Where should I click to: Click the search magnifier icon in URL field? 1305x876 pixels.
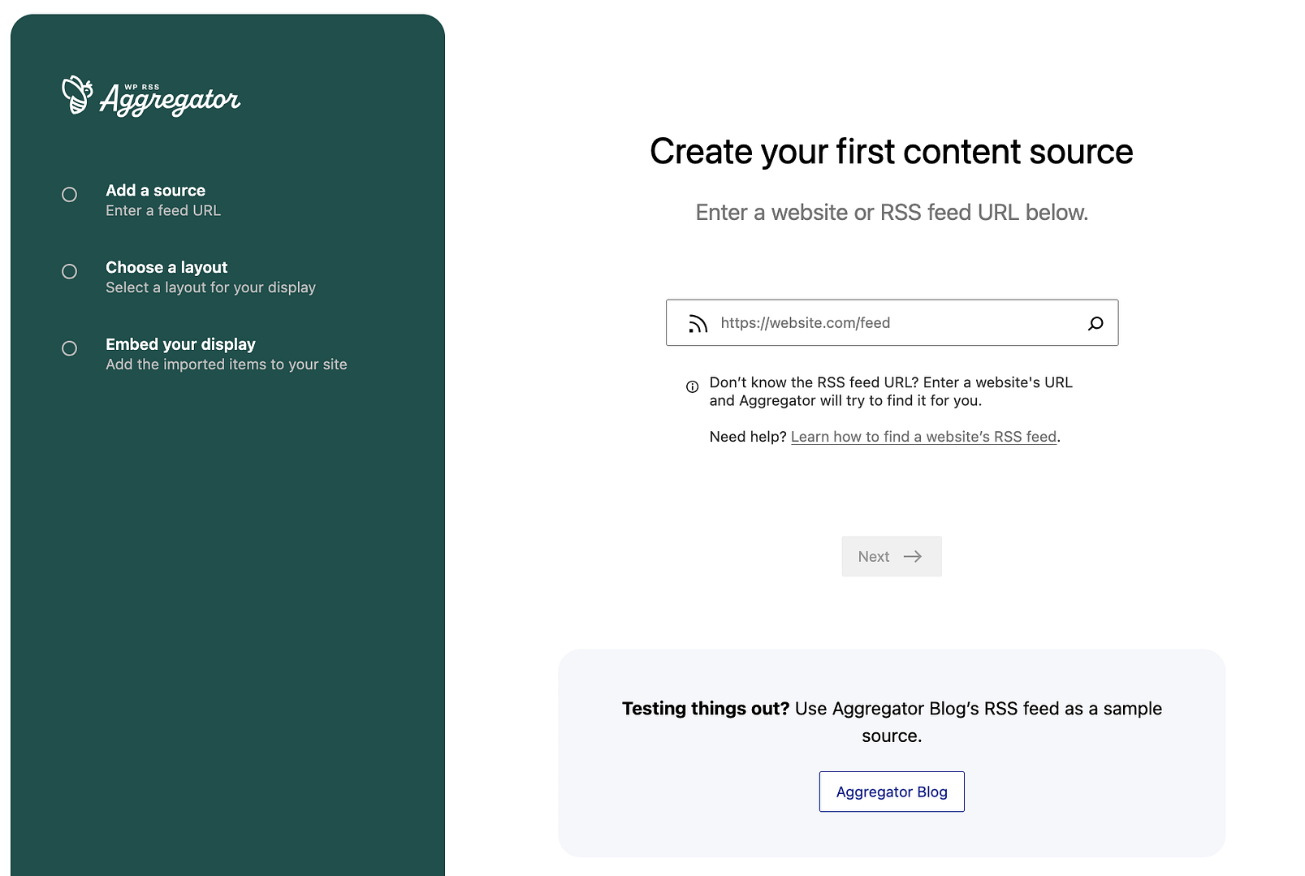[1095, 323]
